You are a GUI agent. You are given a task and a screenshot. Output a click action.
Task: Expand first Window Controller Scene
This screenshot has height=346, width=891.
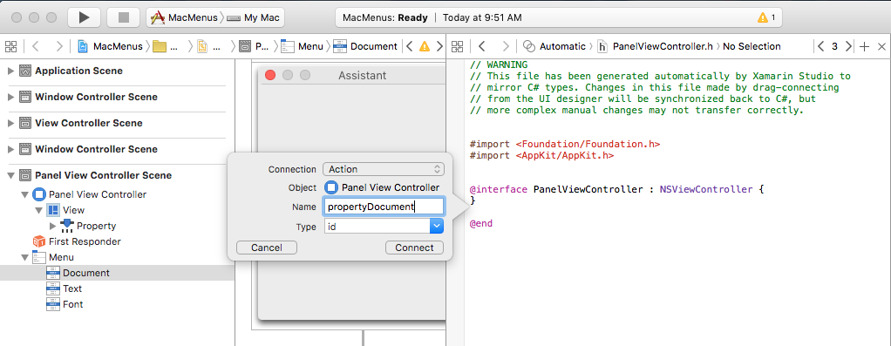10,97
